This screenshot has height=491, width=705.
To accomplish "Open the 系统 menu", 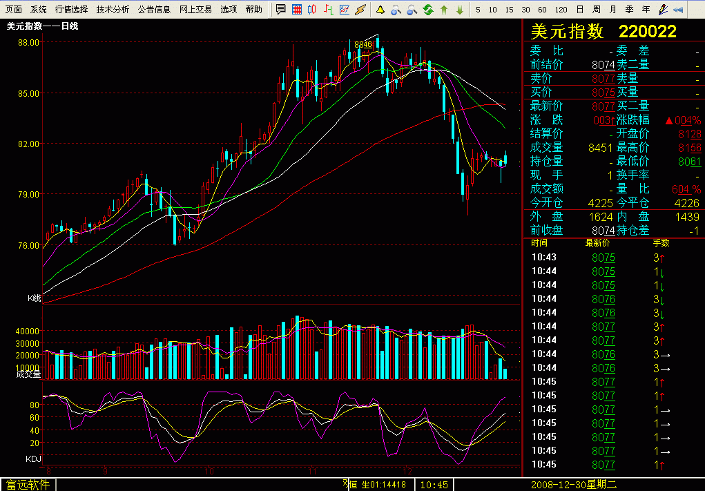I will click(39, 10).
